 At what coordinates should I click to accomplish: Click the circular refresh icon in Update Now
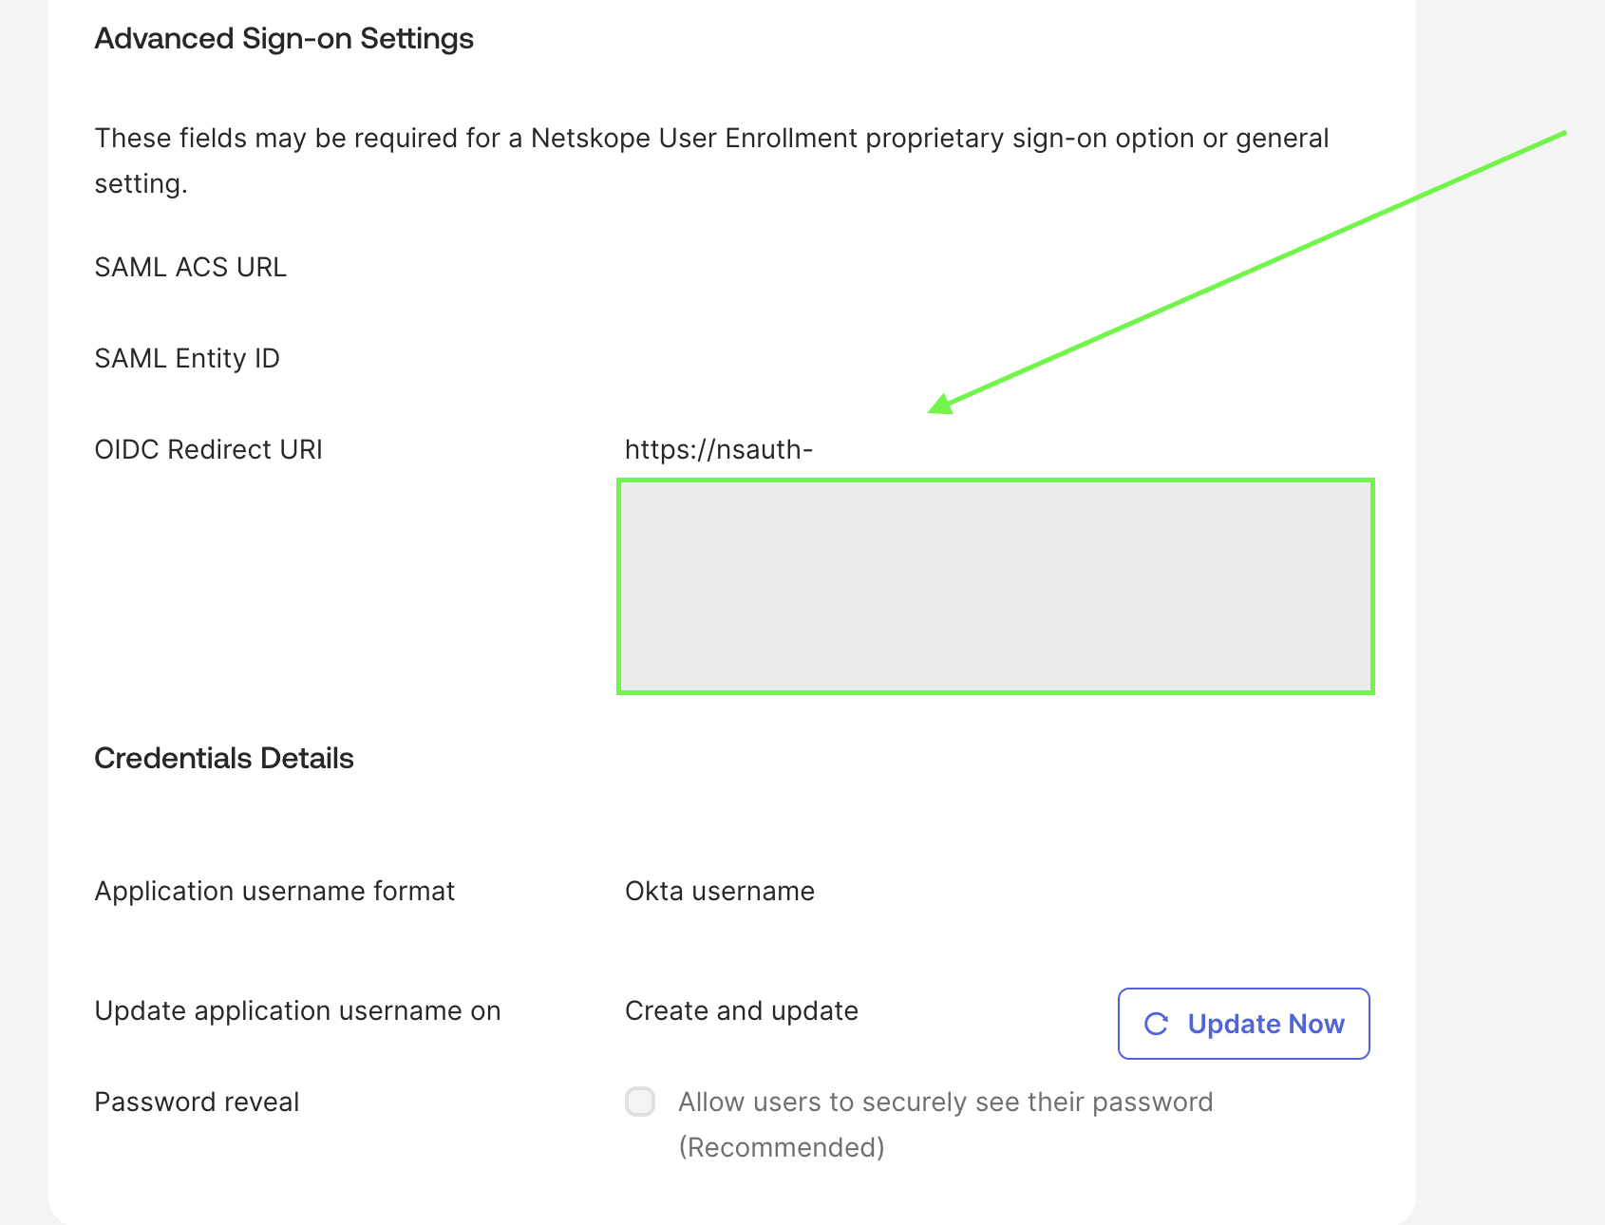pyautogui.click(x=1156, y=1024)
